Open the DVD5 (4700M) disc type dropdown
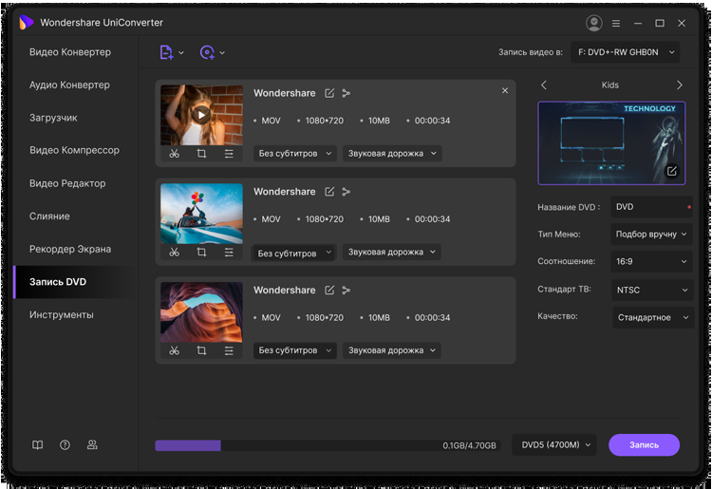Viewport: 712px width, 489px height. point(554,445)
